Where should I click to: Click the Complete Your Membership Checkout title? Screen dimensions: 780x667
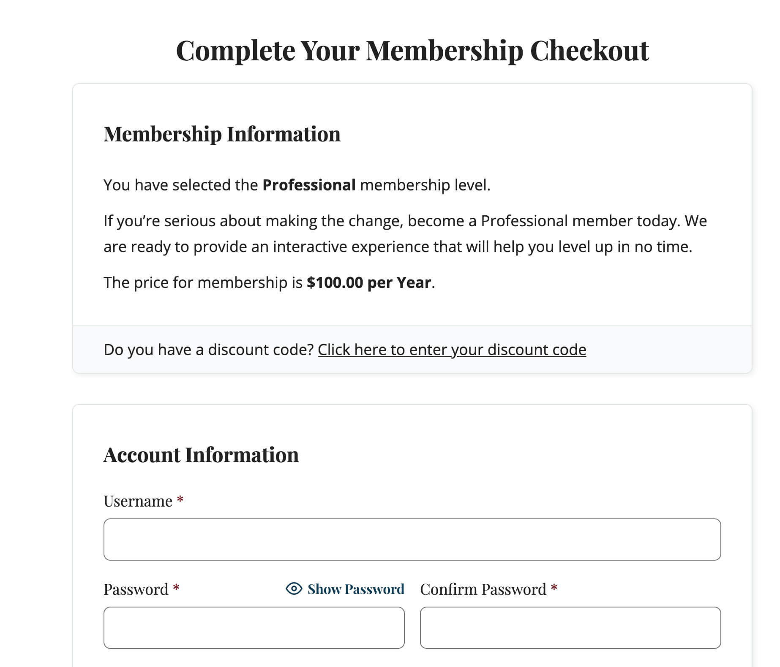pyautogui.click(x=412, y=51)
